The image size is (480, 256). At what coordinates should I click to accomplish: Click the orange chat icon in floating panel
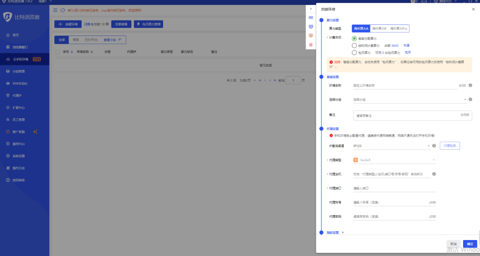coord(311,36)
